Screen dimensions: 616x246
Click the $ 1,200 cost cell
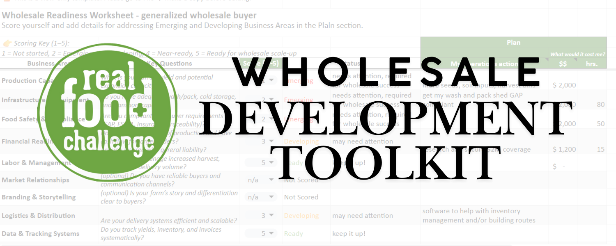tap(564, 149)
